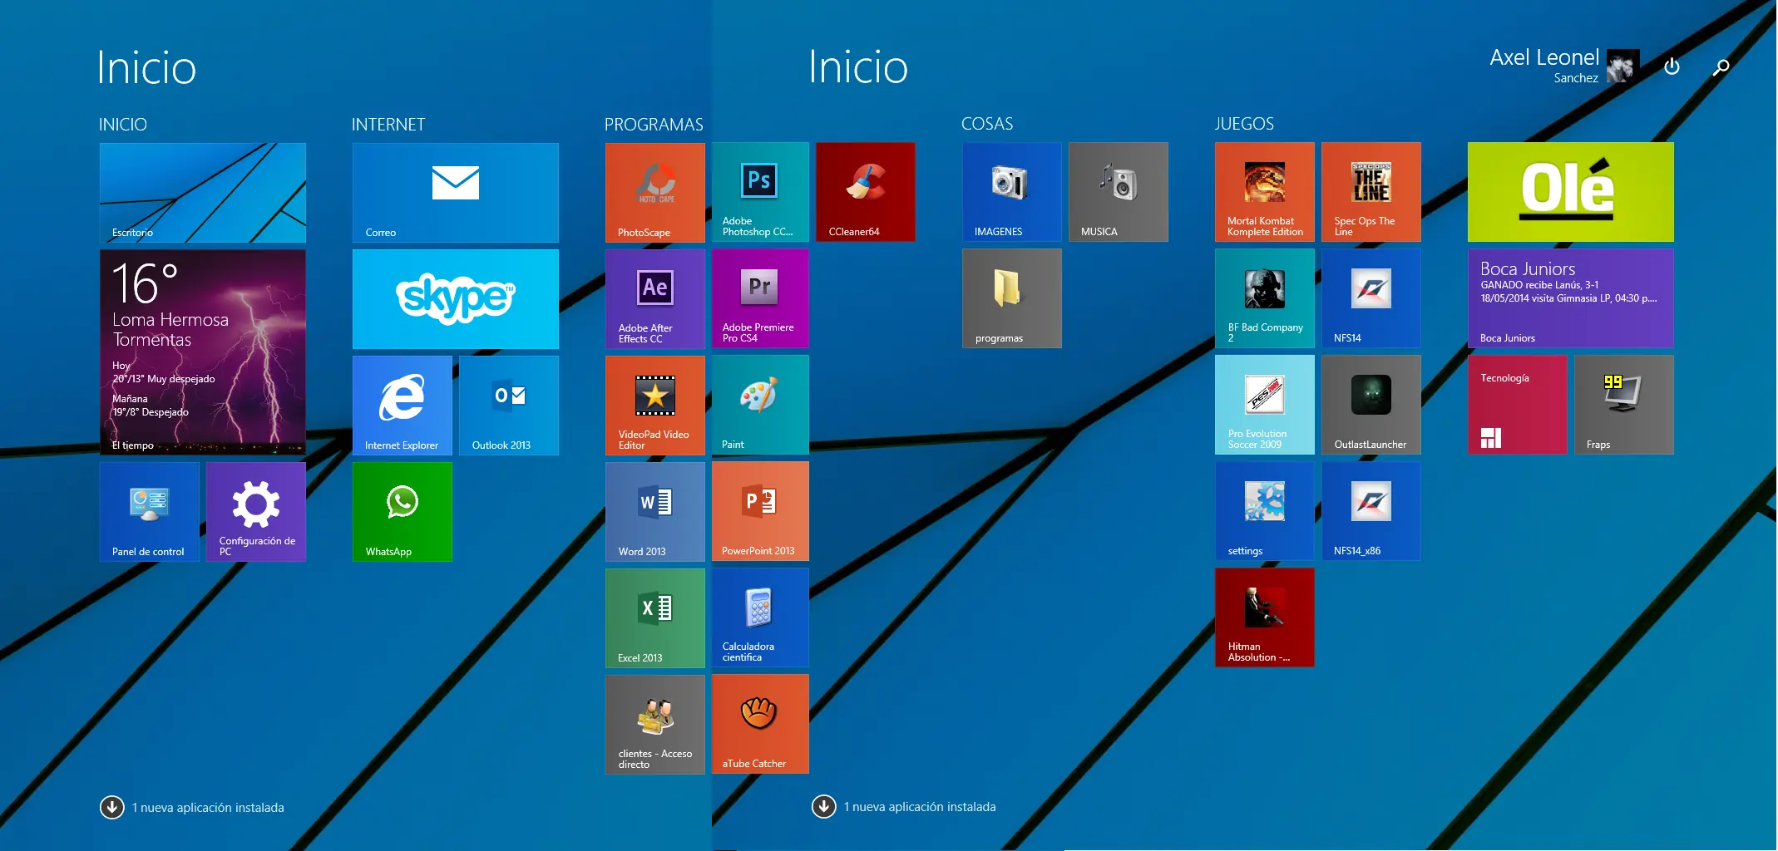
Task: Open the Outlook 2013 tile
Action: [x=509, y=406]
